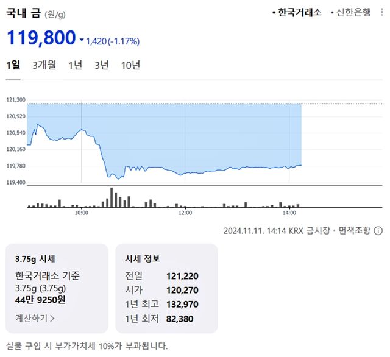Open the 계산하기 calculator link
This screenshot has width=390, height=357.
pos(31,317)
